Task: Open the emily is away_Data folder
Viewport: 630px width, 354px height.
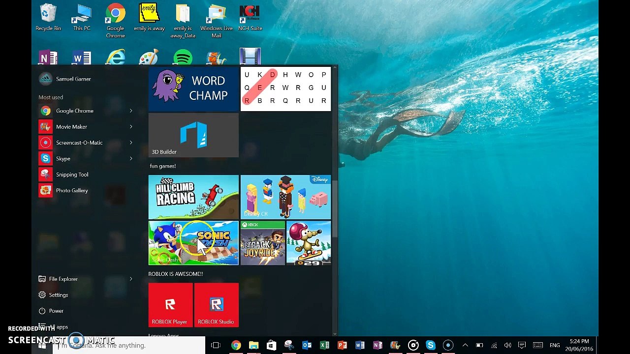Action: 183,21
